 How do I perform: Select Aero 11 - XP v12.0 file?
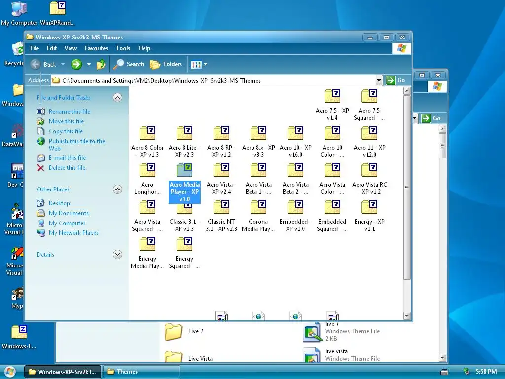pyautogui.click(x=369, y=141)
